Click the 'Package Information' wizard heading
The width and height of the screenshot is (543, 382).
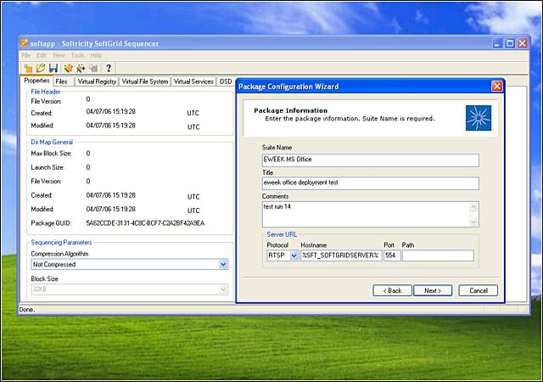click(x=290, y=110)
